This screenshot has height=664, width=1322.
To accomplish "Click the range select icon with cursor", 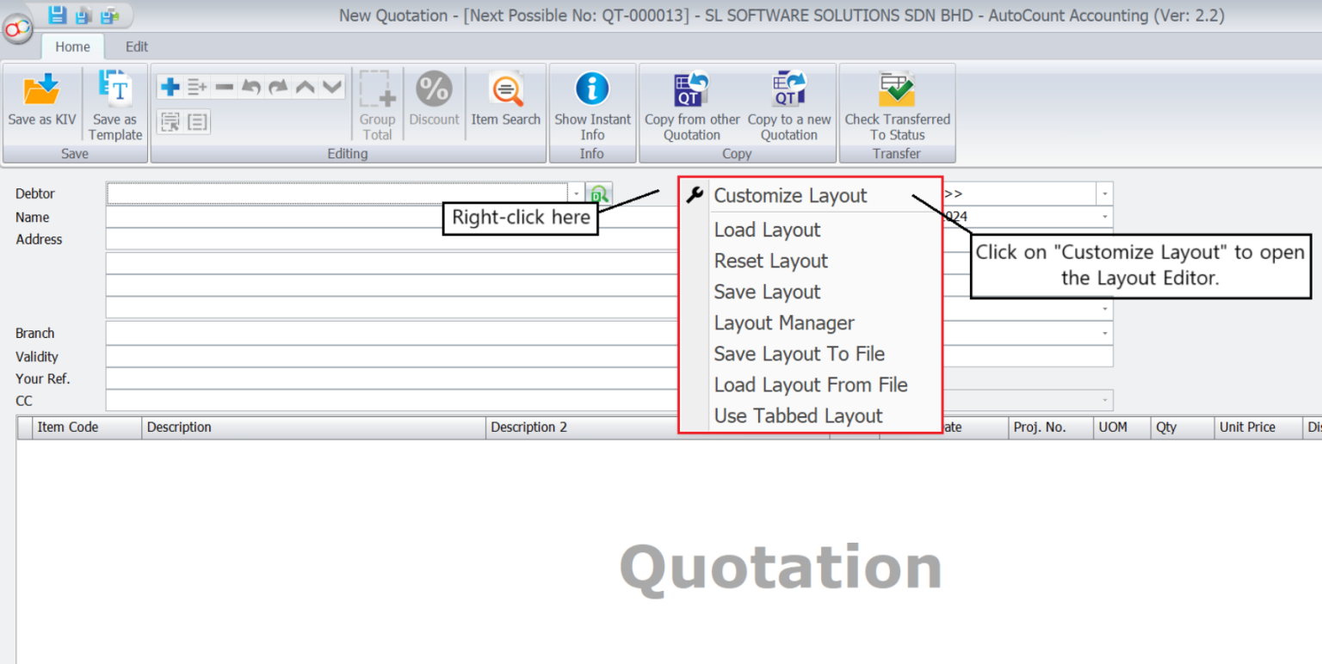I will click(x=170, y=122).
